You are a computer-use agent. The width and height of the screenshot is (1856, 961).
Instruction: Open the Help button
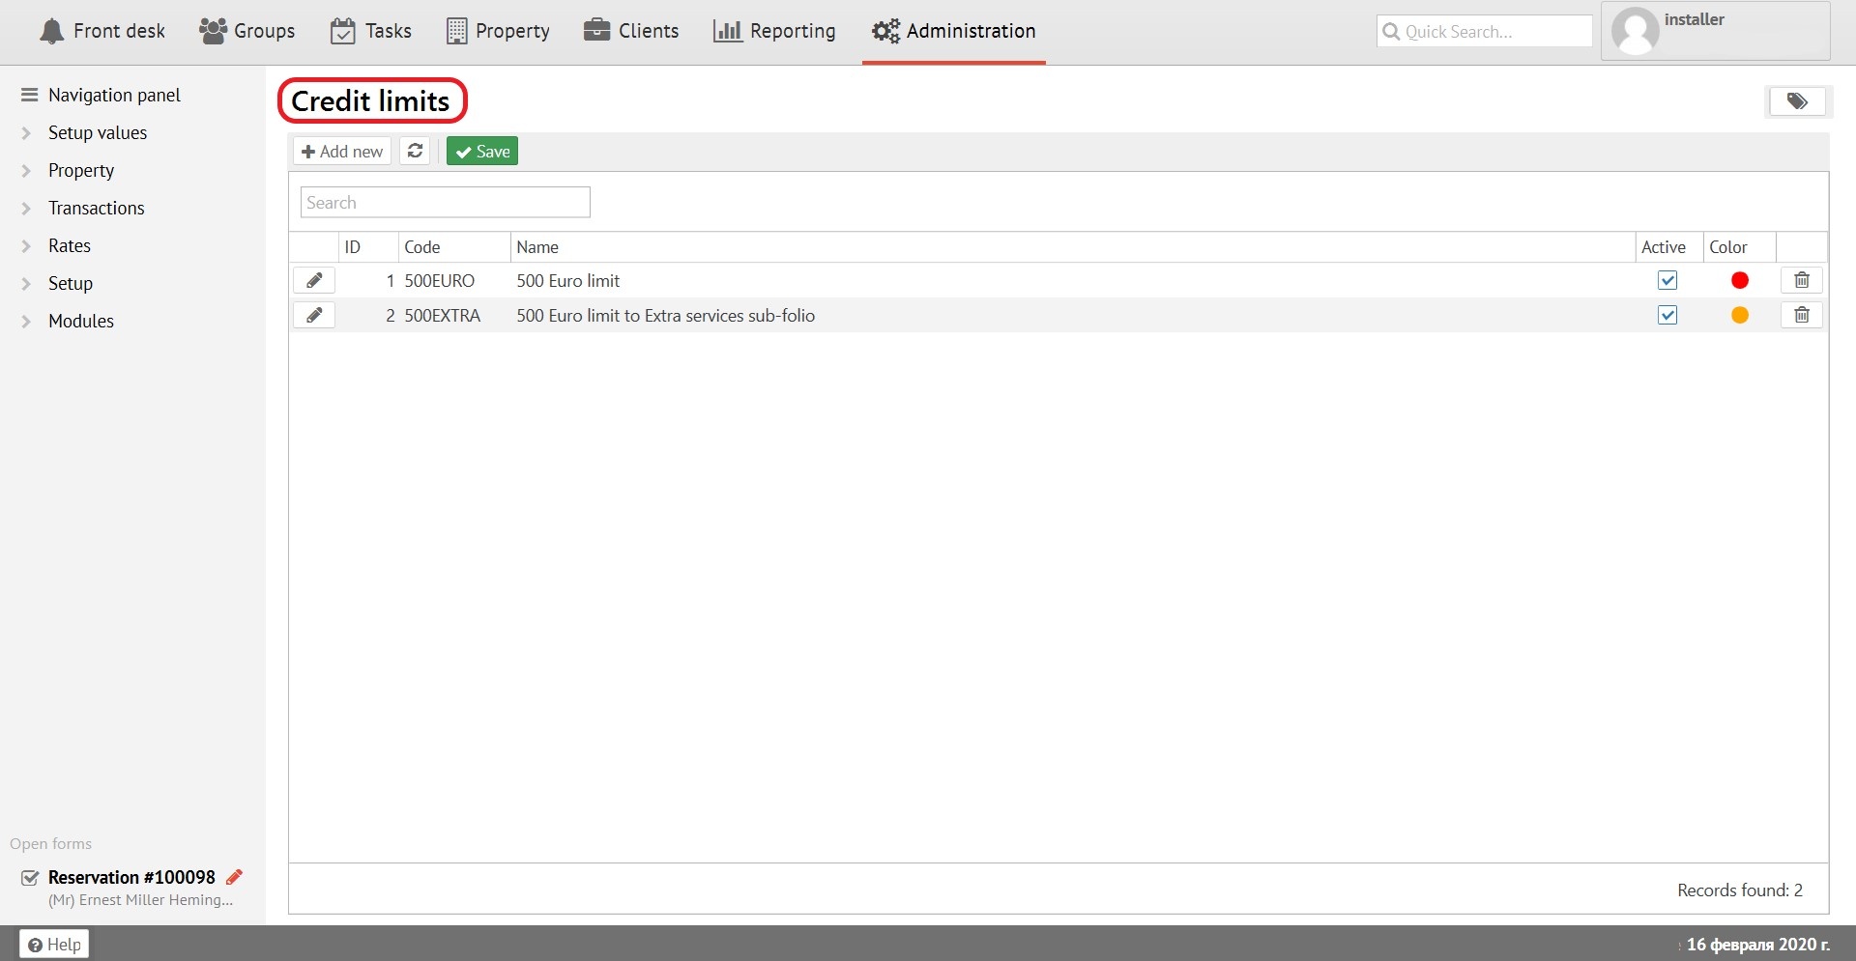tap(54, 944)
